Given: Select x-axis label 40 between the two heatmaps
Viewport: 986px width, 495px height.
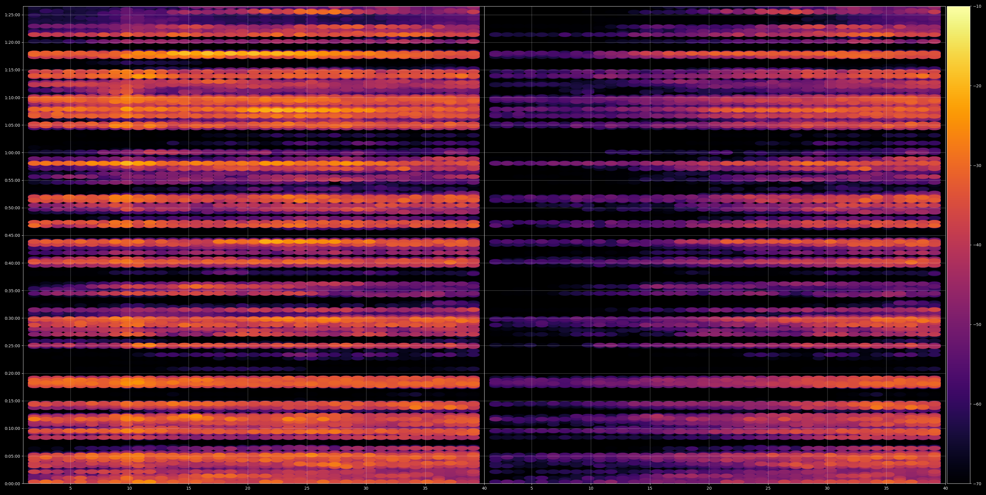Looking at the screenshot, I should (x=484, y=488).
